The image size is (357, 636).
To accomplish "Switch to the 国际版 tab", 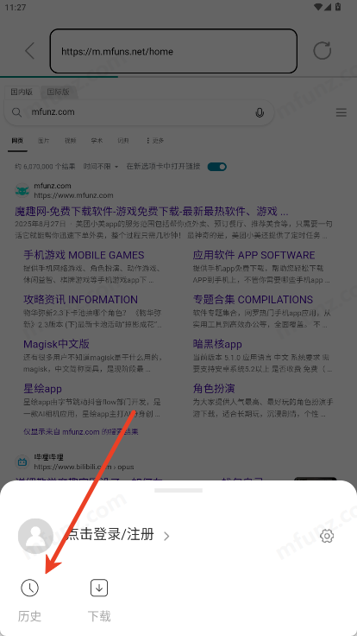I will tap(58, 92).
